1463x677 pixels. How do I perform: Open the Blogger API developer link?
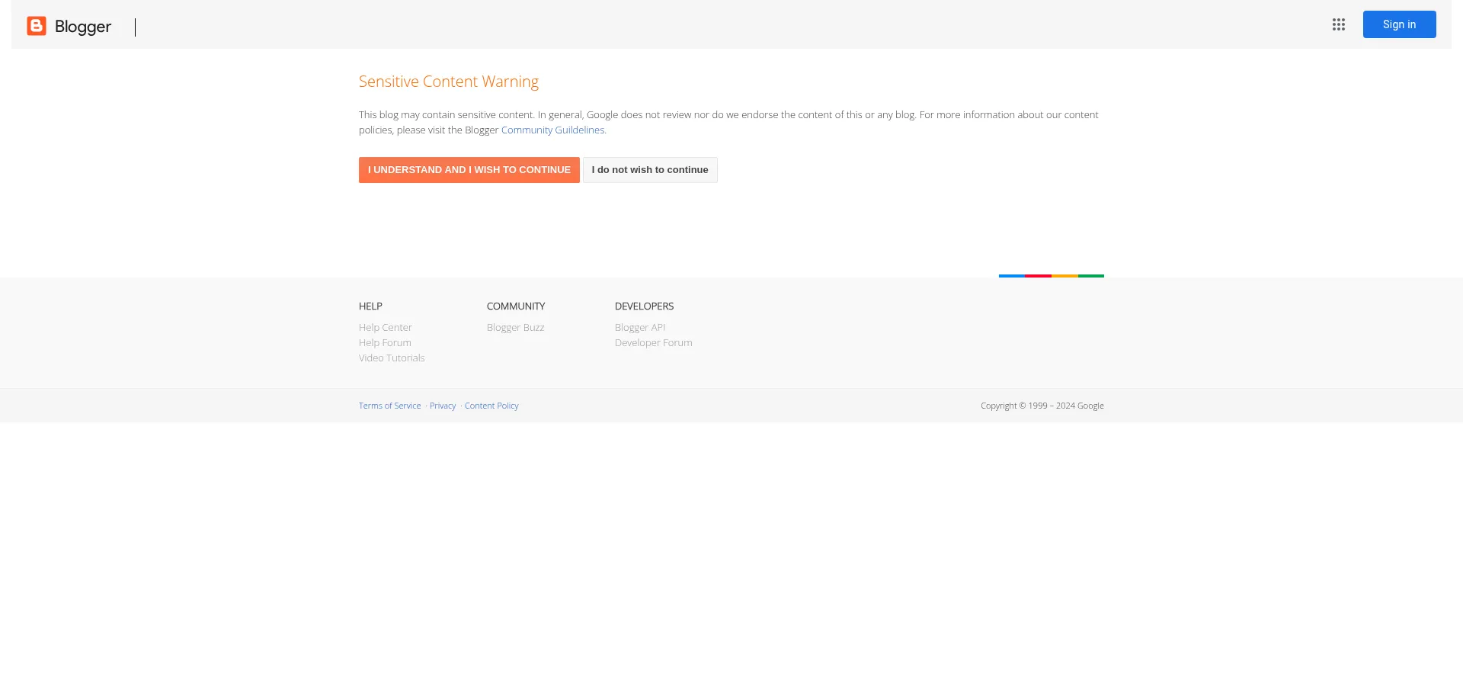pos(639,328)
